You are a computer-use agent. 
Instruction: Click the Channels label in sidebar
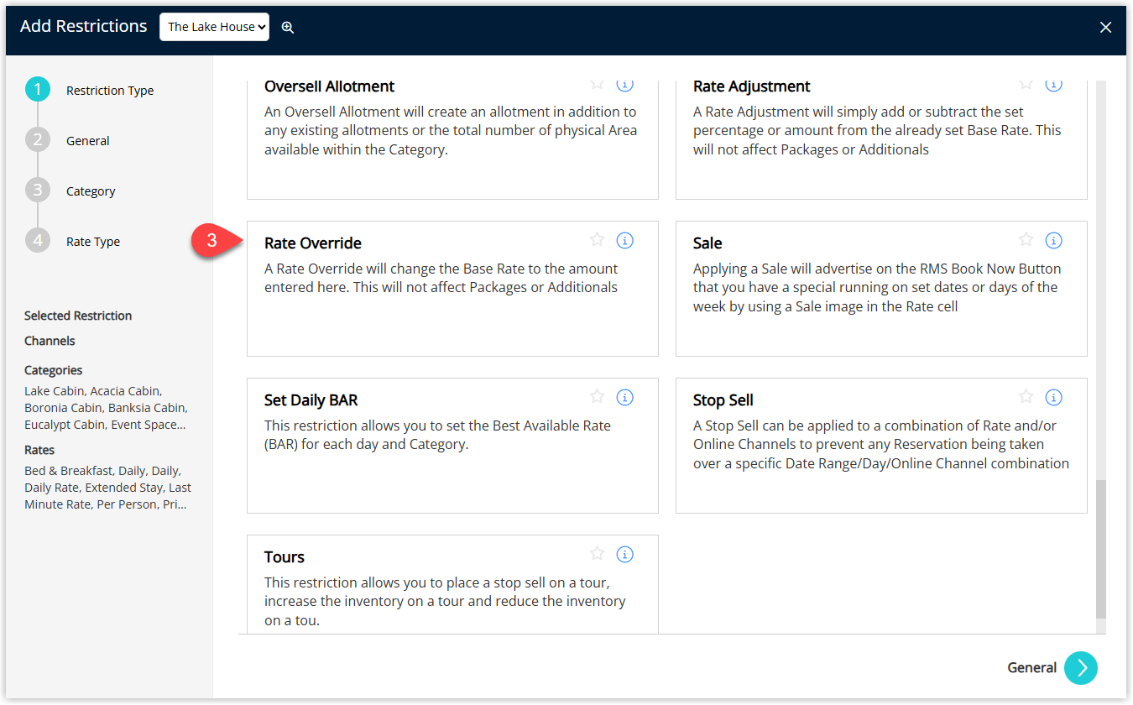50,341
